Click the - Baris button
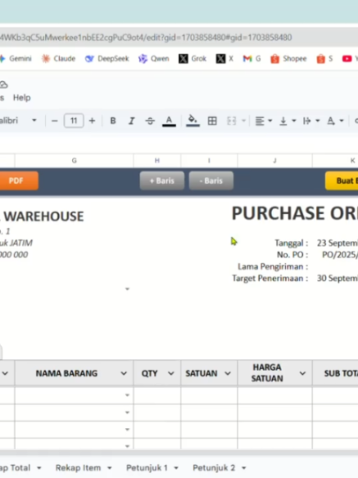 tap(211, 180)
